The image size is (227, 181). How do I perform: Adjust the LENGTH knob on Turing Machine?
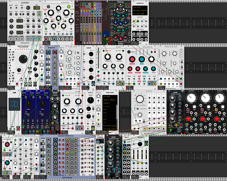click(x=19, y=70)
